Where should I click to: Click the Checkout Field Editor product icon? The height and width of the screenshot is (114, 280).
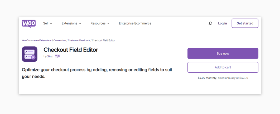pos(30,54)
